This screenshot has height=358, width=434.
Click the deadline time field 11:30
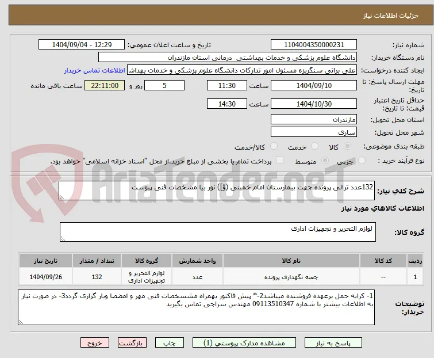pos(227,85)
